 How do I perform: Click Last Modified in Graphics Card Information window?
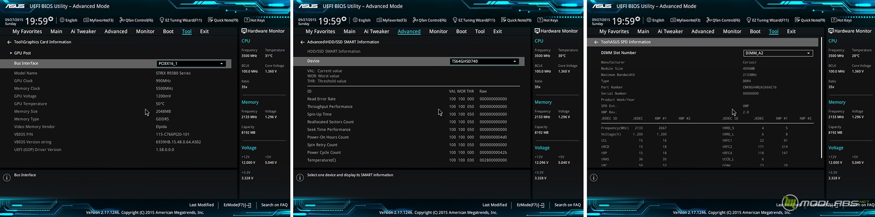tap(202, 205)
